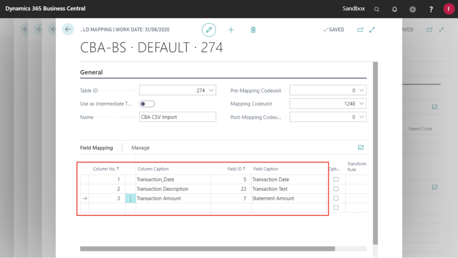Click the back arrow button
The image size is (458, 258).
[x=68, y=29]
